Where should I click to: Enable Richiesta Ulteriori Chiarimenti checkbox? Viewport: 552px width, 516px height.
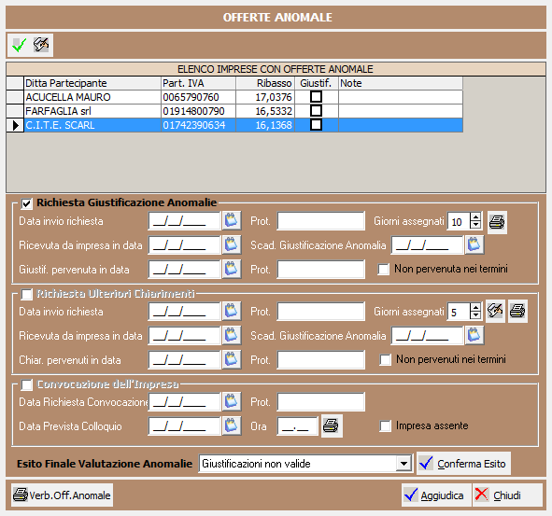[27, 294]
